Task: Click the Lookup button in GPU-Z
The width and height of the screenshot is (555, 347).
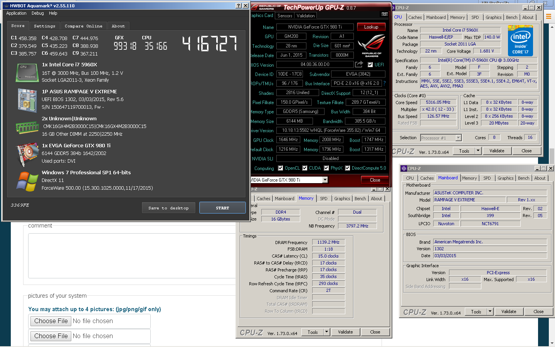Action: tap(371, 27)
